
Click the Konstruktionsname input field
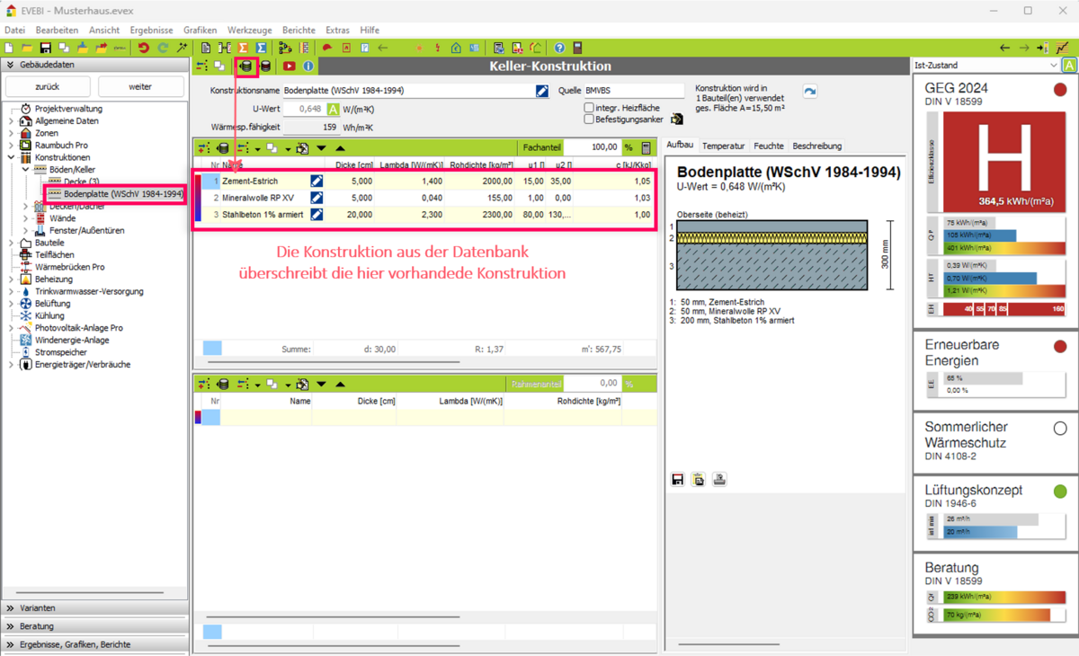407,91
